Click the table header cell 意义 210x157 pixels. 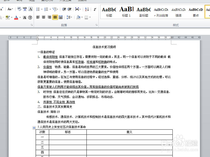pos(129,132)
